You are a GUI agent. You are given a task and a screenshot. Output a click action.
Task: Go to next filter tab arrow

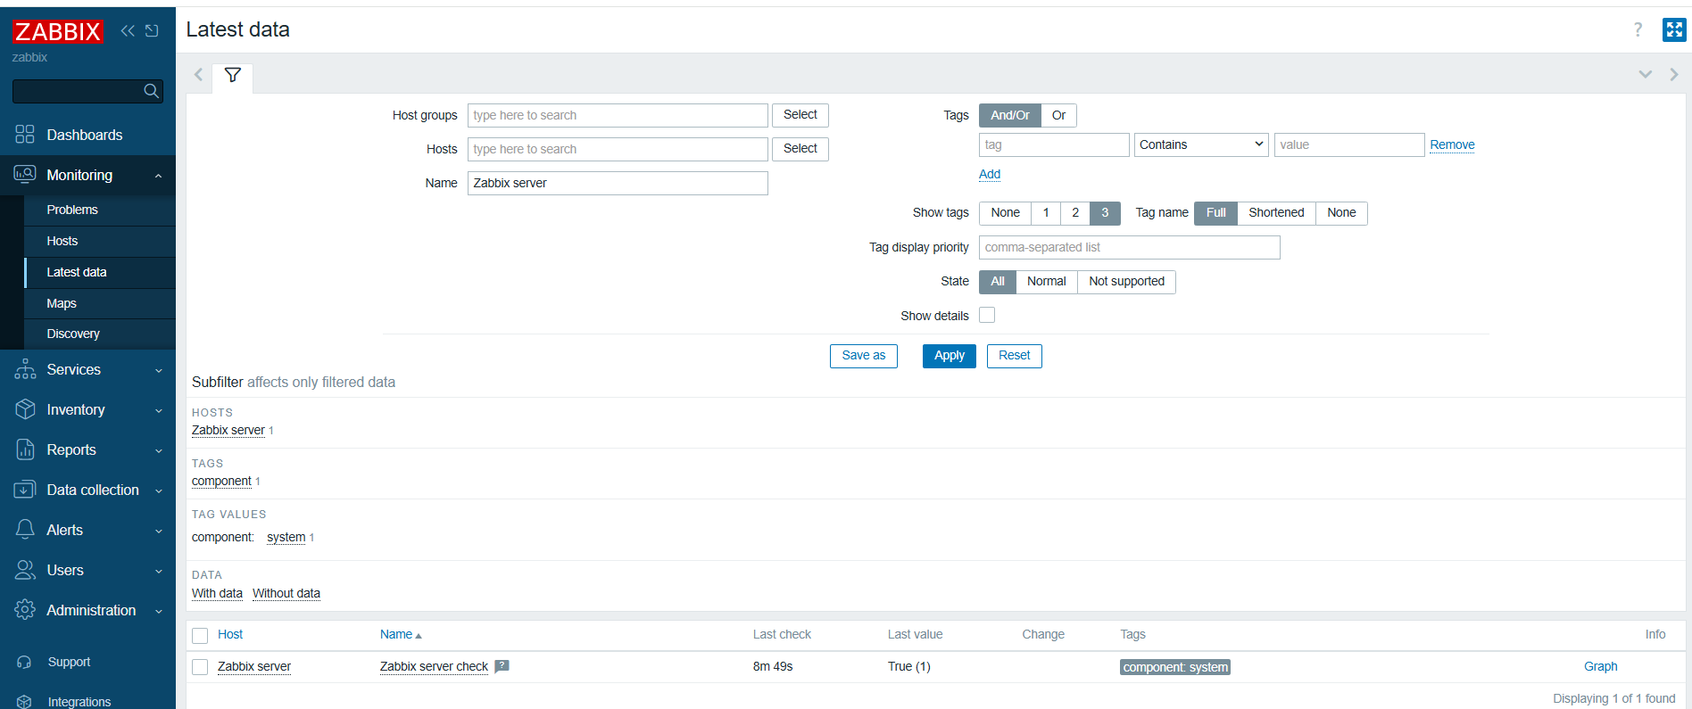pos(1674,75)
